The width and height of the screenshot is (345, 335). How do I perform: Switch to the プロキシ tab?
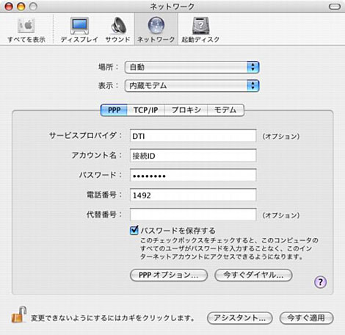(x=186, y=110)
